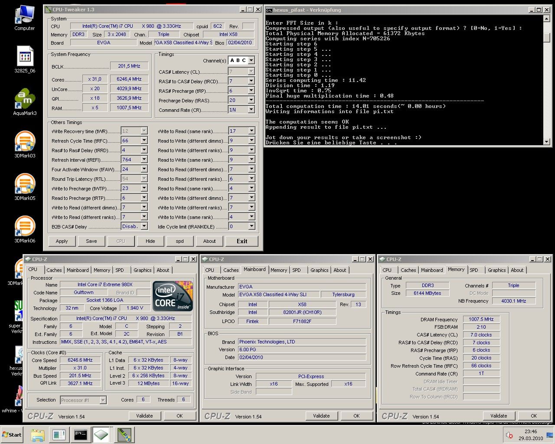Switch to Caches tab in the CPU-Z Processor window
The image size is (555, 444).
coord(54,270)
